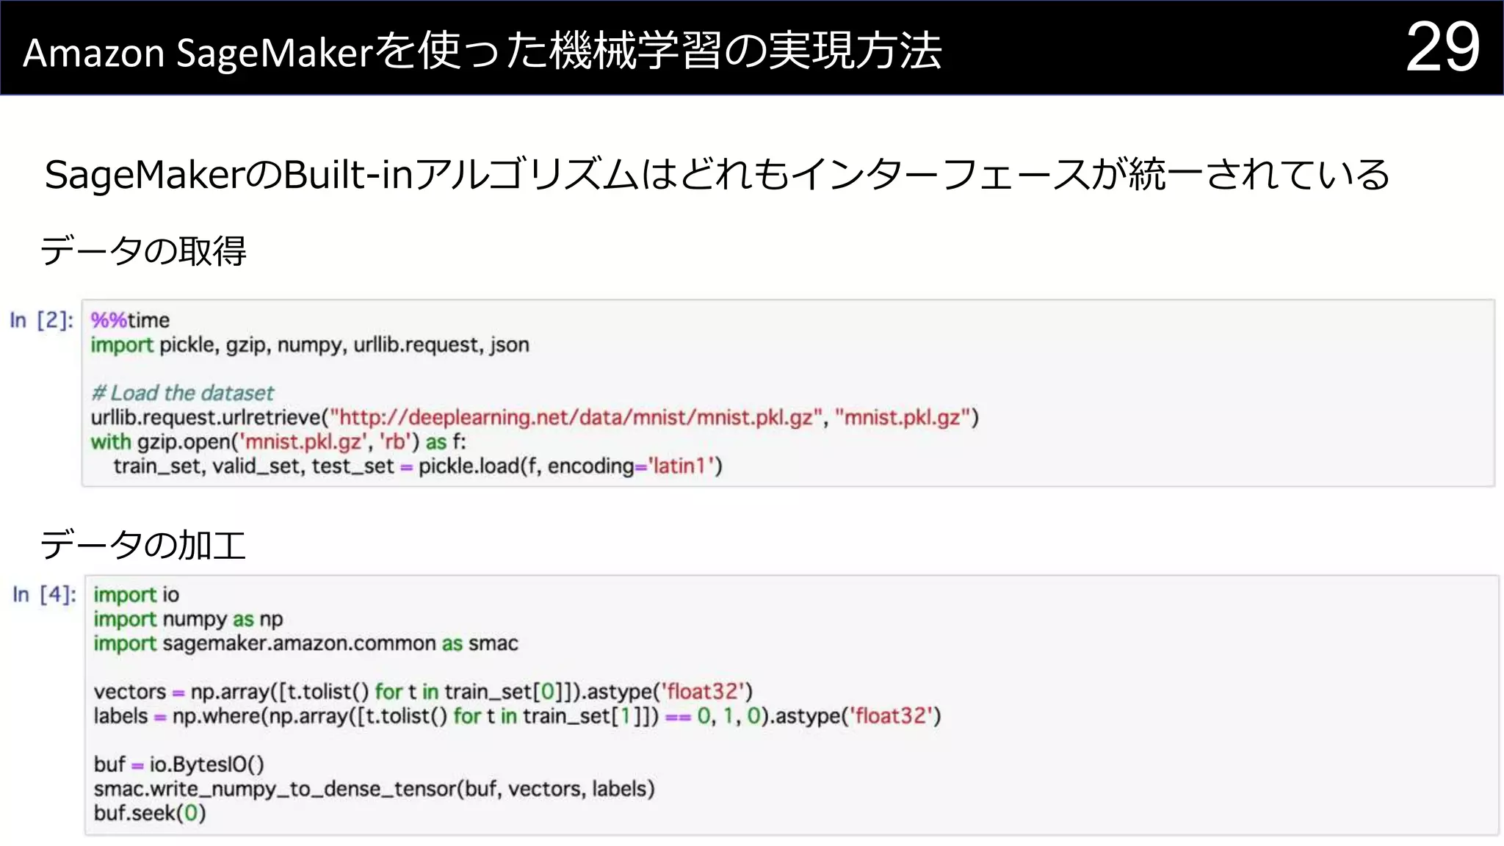Click the smac.write_numpy_to_dense_tensor line
This screenshot has height=846, width=1504.
[x=374, y=789]
